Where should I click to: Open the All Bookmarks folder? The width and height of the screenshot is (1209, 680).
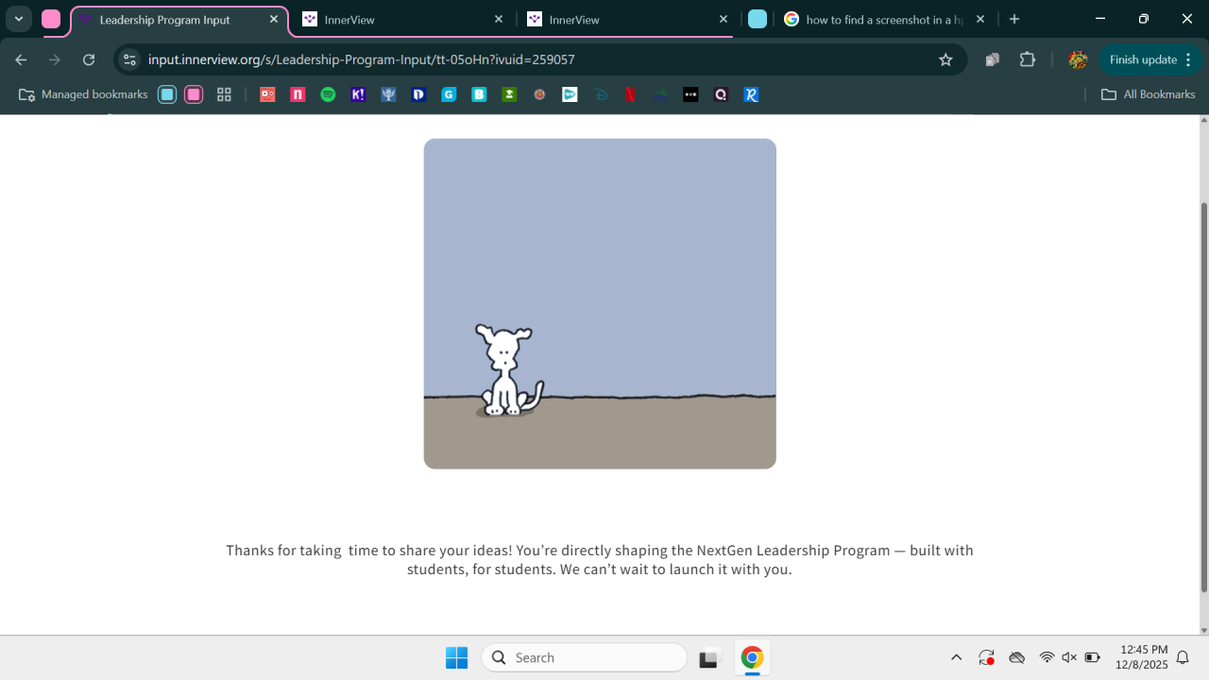(1149, 94)
